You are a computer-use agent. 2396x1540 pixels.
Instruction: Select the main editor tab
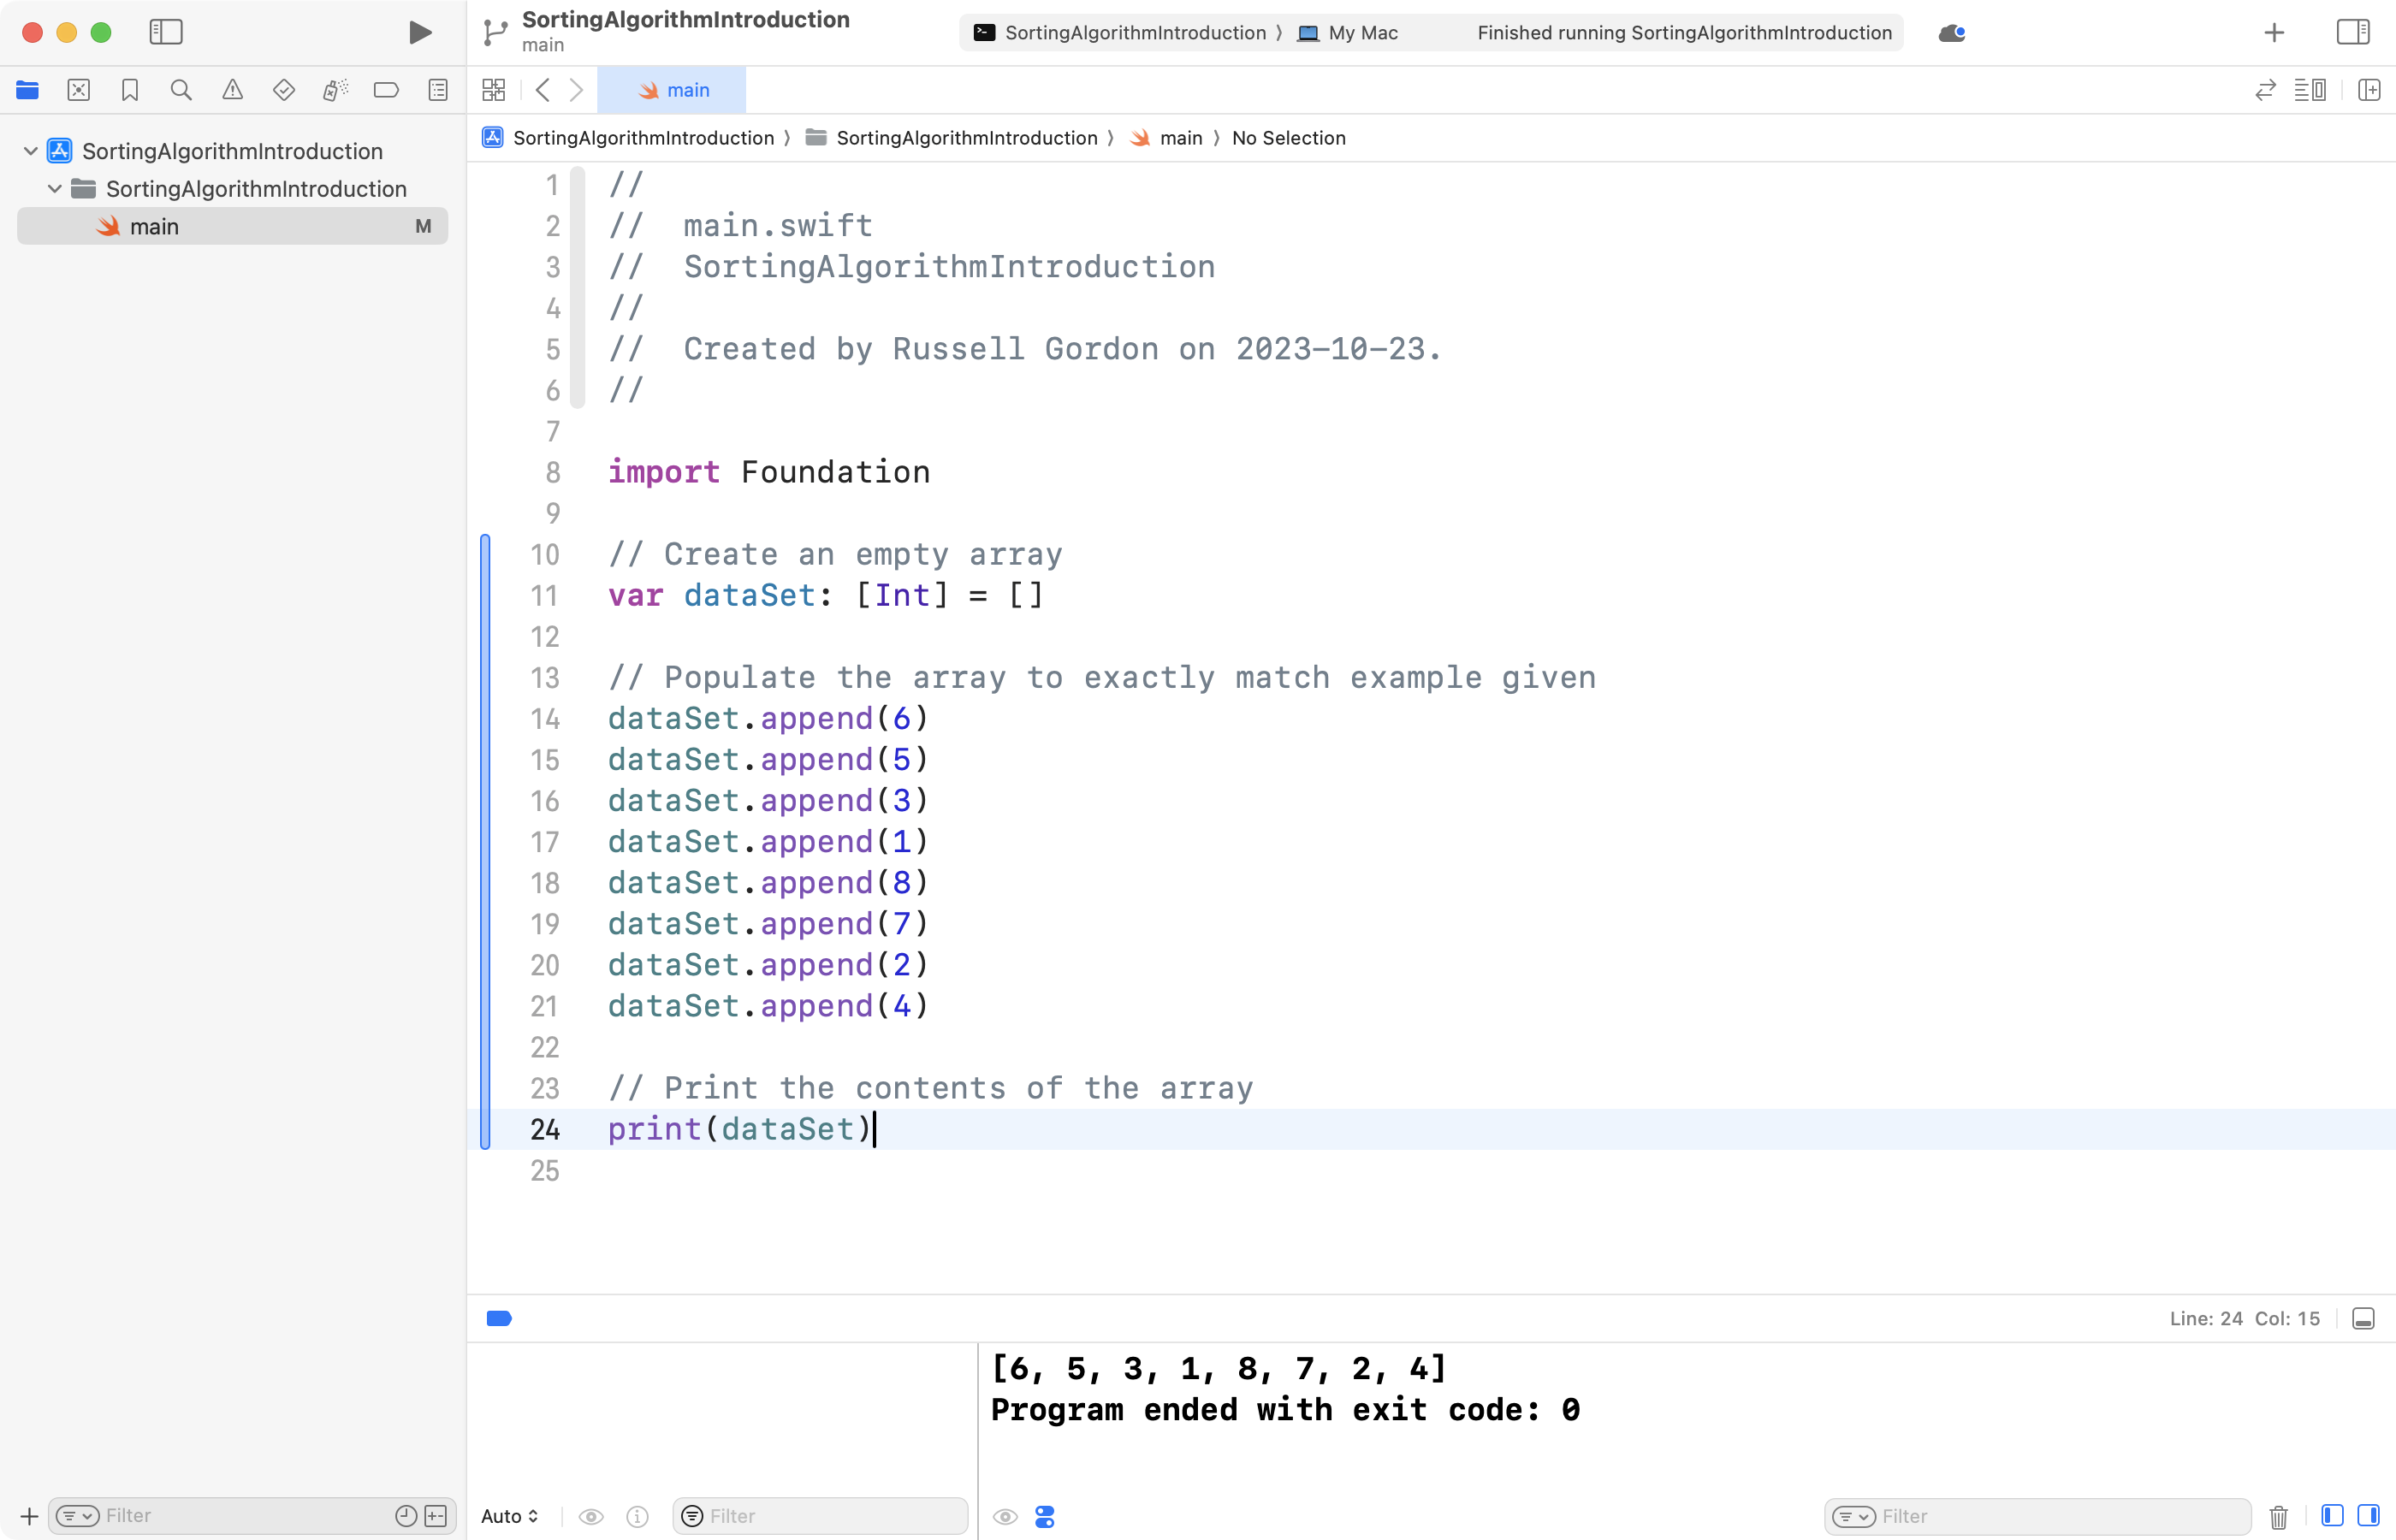(x=672, y=89)
